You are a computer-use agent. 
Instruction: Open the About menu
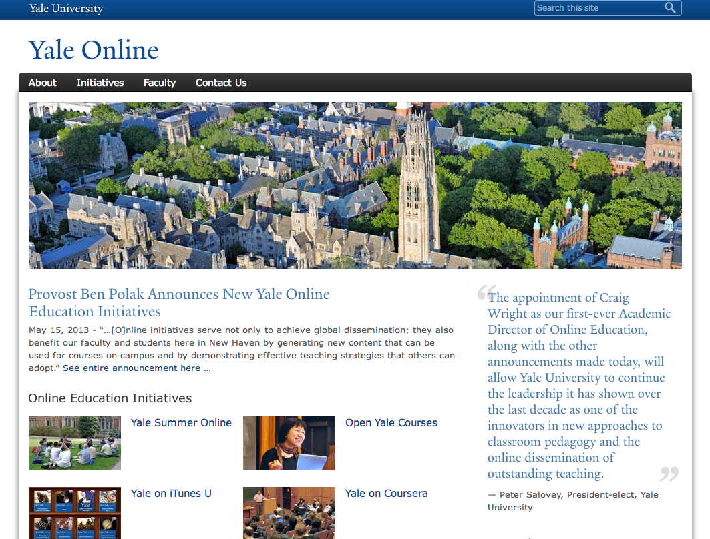pyautogui.click(x=43, y=83)
